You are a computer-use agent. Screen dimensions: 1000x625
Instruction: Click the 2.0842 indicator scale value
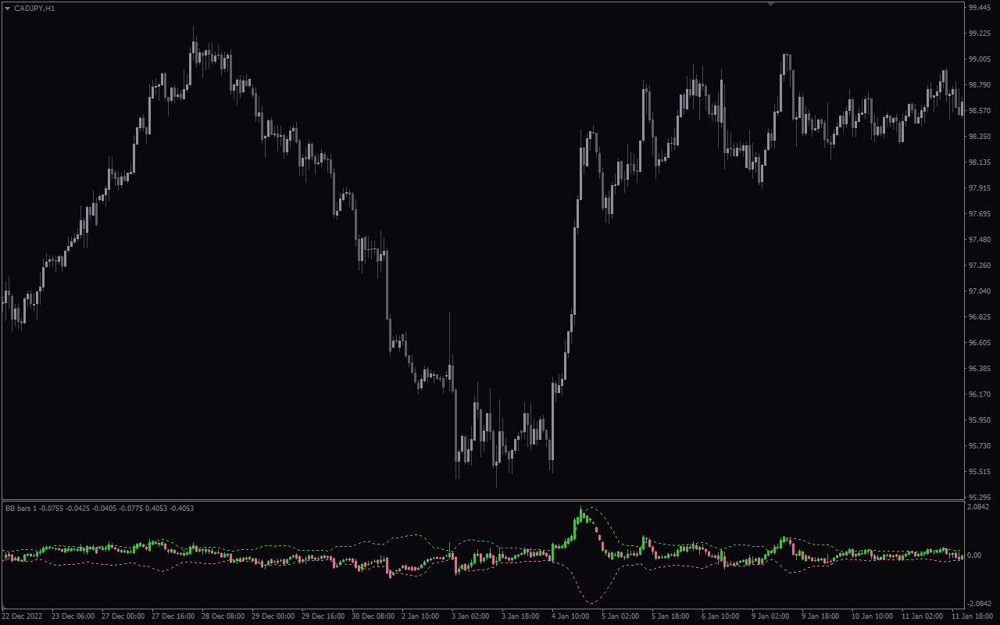[x=979, y=507]
